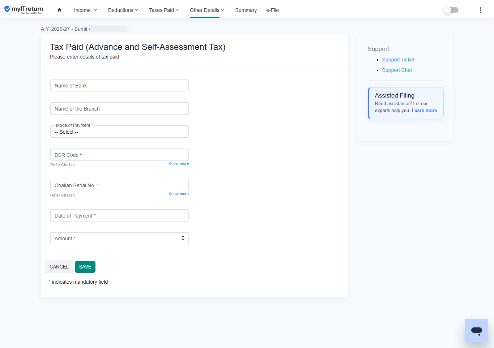The height and width of the screenshot is (348, 494).
Task: Open the e-File tab
Action: [x=273, y=10]
